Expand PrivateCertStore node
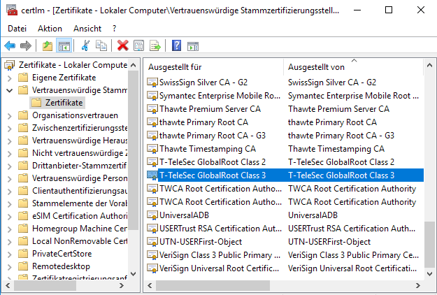The height and width of the screenshot is (295, 437). (10, 254)
